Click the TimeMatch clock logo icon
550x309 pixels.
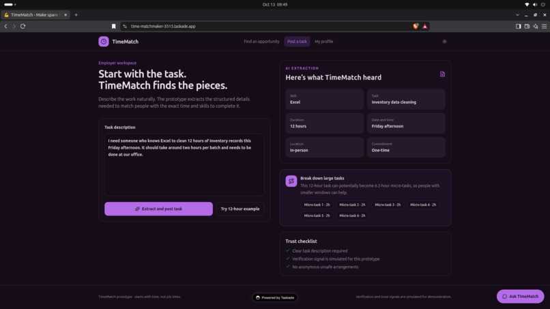[104, 42]
